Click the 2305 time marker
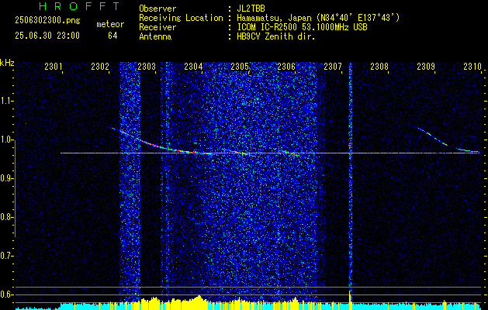Image resolution: width=488 pixels, height=310 pixels. [x=239, y=67]
